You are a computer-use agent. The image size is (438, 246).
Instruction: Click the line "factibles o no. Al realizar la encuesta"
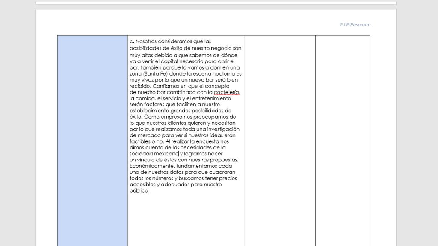click(x=179, y=141)
